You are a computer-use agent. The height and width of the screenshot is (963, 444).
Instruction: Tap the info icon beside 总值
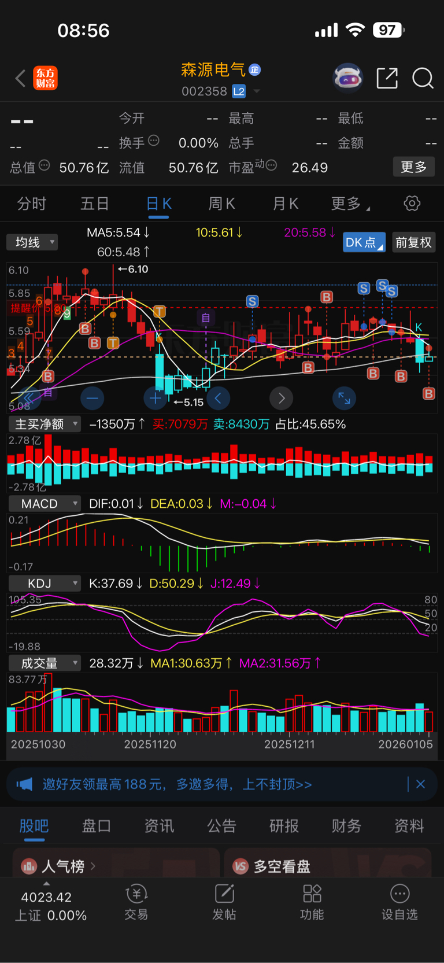tap(44, 165)
